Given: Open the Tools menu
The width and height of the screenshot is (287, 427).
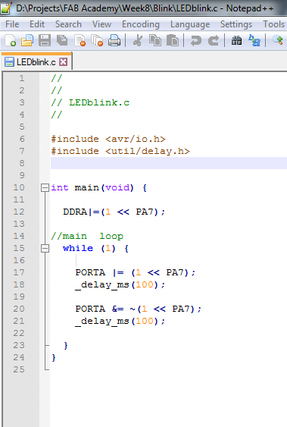Looking at the screenshot, I should tap(273, 24).
